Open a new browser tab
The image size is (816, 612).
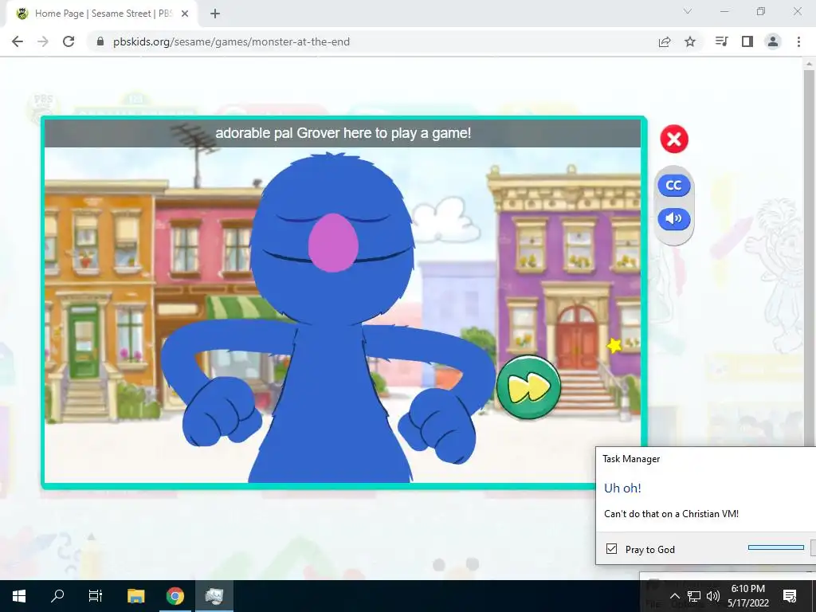coord(215,14)
